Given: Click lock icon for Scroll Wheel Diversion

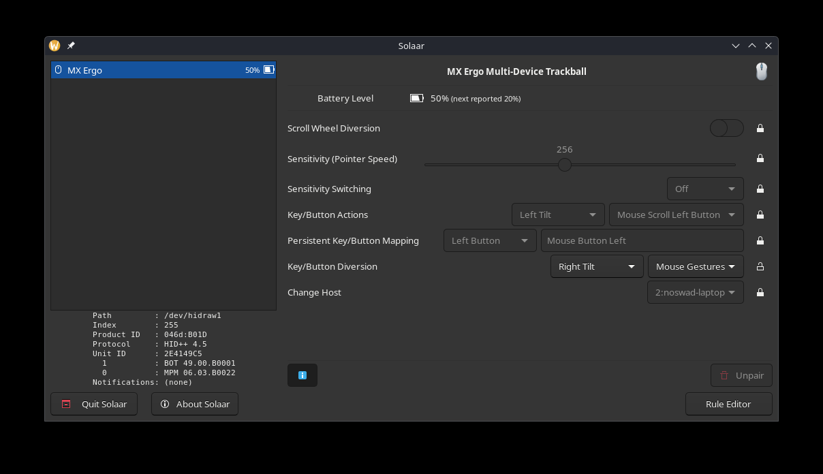Looking at the screenshot, I should 760,128.
